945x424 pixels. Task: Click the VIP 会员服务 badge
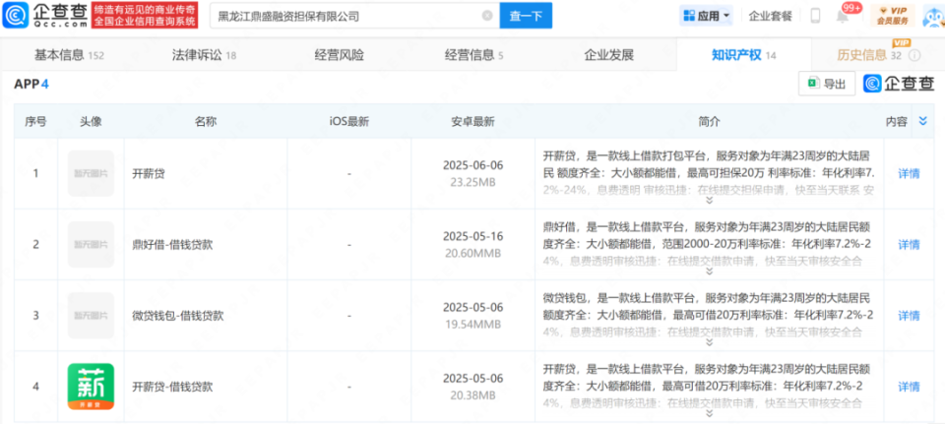coord(892,16)
